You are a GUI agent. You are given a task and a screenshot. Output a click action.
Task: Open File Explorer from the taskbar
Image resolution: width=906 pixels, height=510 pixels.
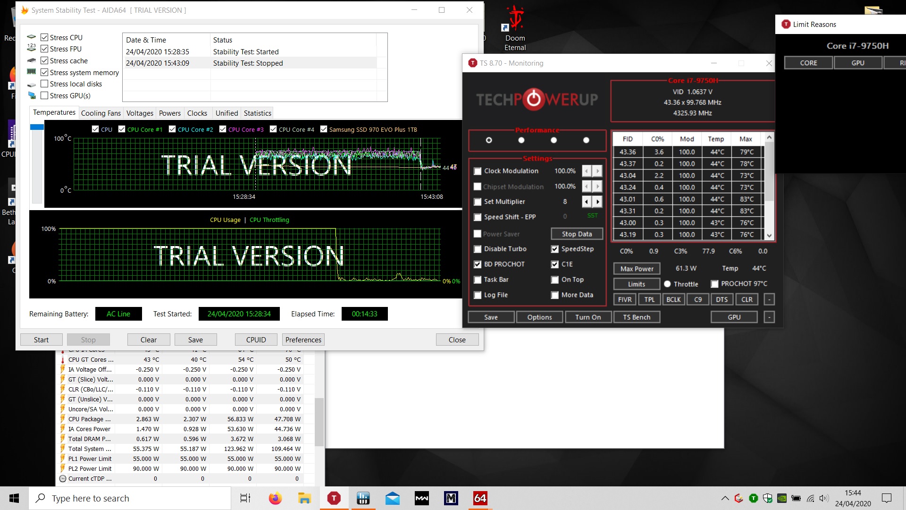tap(304, 498)
